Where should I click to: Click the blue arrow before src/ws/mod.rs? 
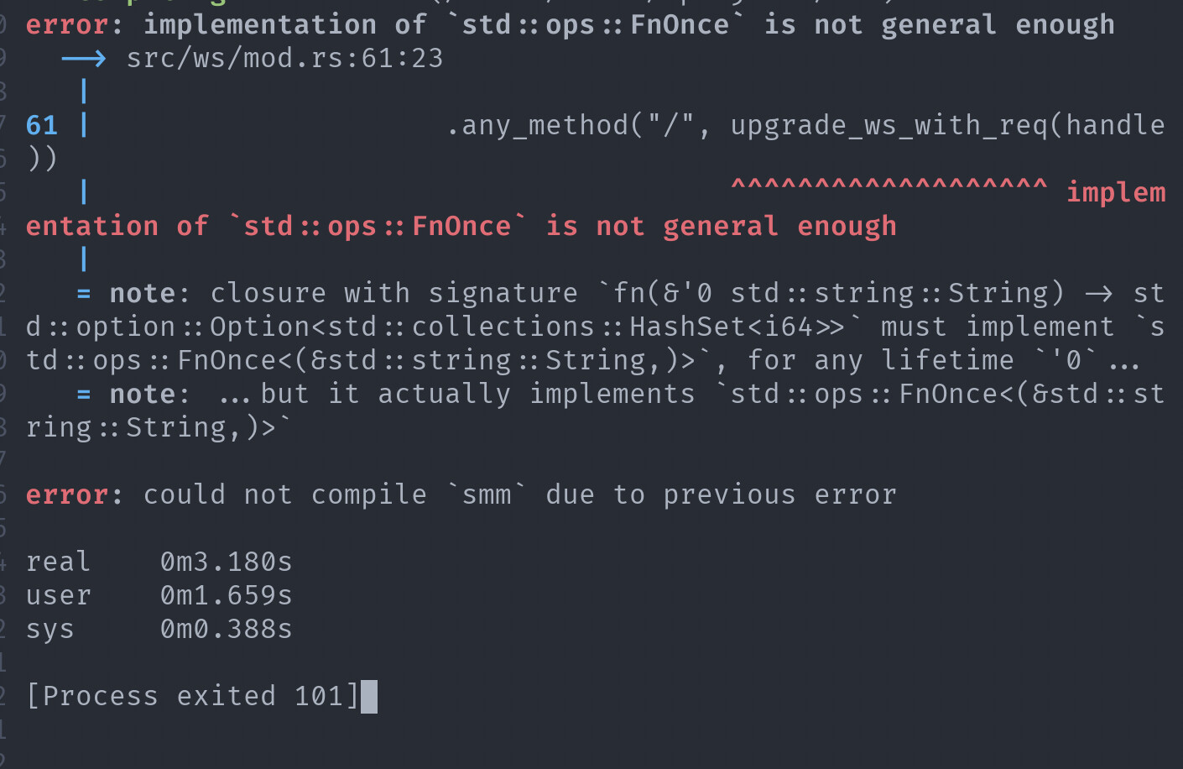(83, 59)
